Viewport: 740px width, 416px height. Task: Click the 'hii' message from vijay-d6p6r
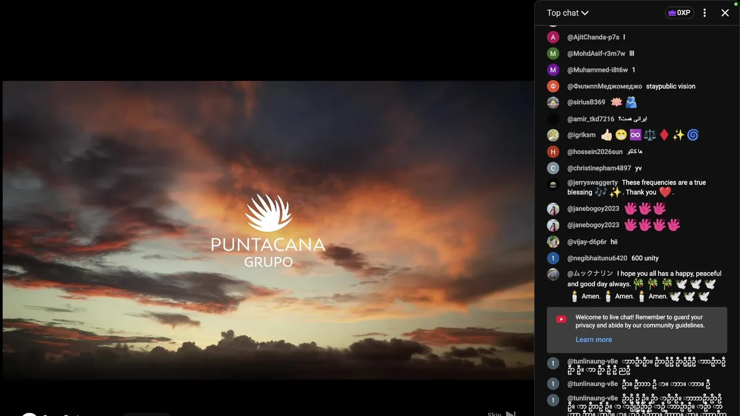point(614,242)
